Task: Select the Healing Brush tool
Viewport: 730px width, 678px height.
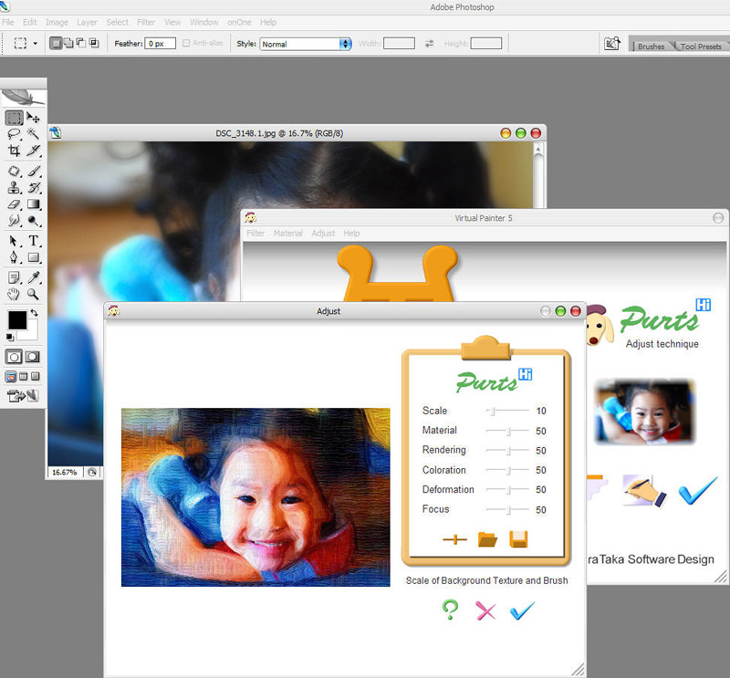Action: pyautogui.click(x=14, y=172)
